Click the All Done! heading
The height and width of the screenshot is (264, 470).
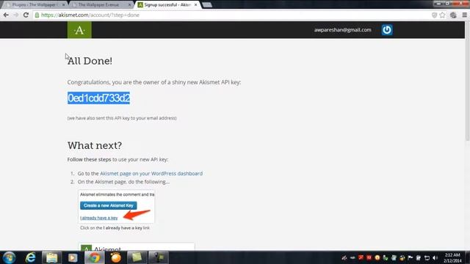(x=90, y=61)
